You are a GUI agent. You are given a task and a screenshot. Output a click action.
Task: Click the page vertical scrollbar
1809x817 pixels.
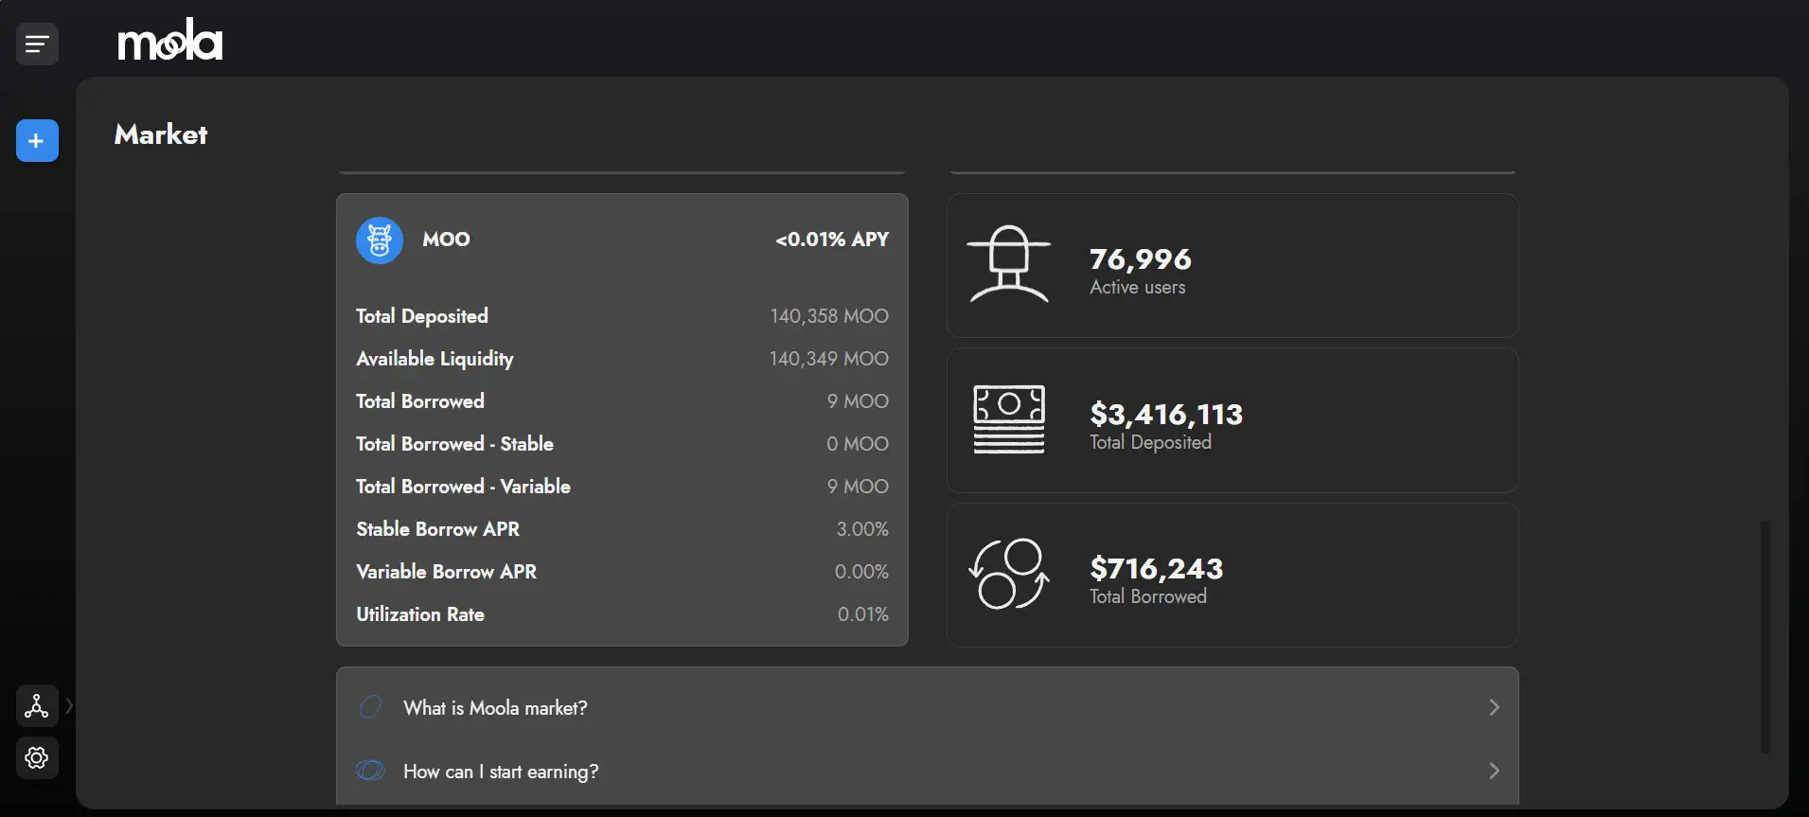(1765, 634)
